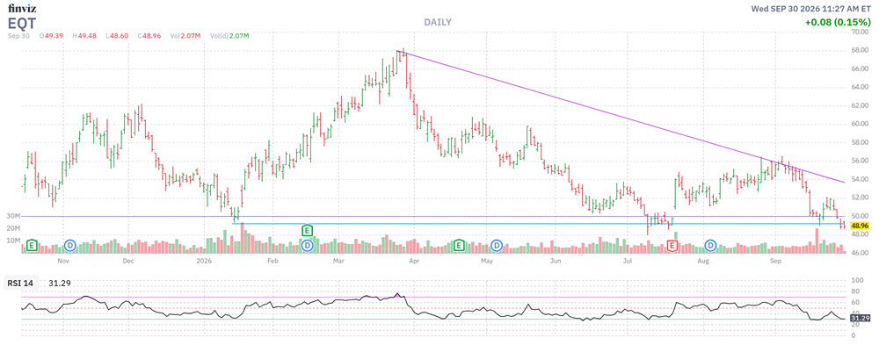This screenshot has height=345, width=879.
Task: Click the 52.00 price axis label
Action: (x=860, y=198)
